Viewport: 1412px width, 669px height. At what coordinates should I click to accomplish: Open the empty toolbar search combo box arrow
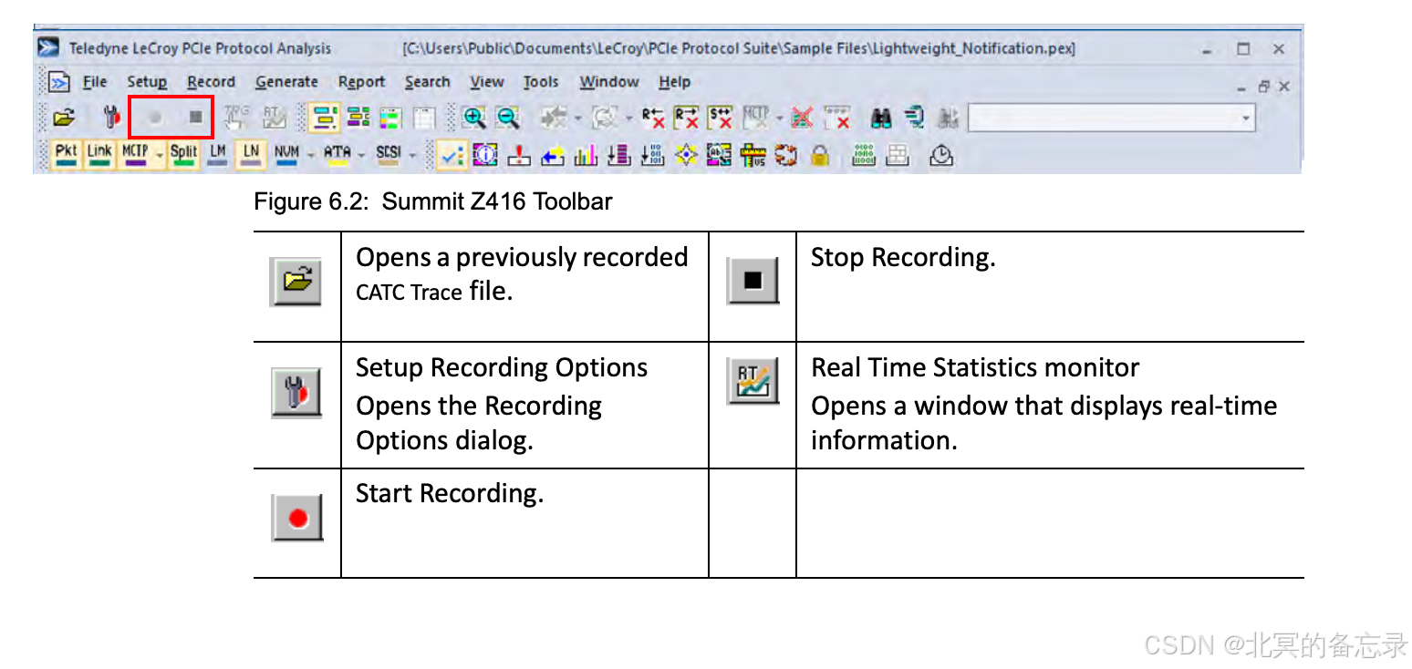1245,118
